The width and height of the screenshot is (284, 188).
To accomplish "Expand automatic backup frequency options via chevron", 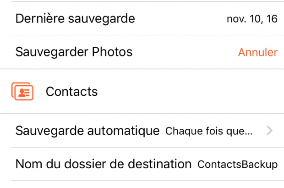I will tap(269, 131).
